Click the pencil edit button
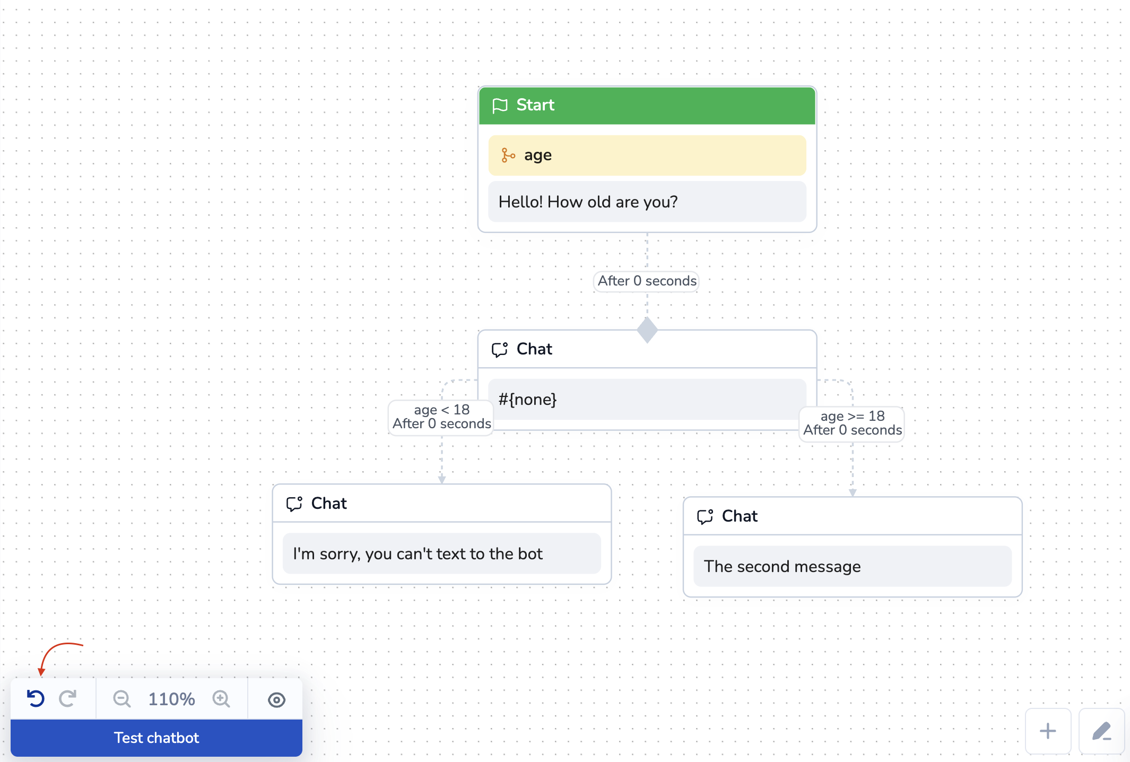Viewport: 1130px width, 762px height. pyautogui.click(x=1101, y=731)
